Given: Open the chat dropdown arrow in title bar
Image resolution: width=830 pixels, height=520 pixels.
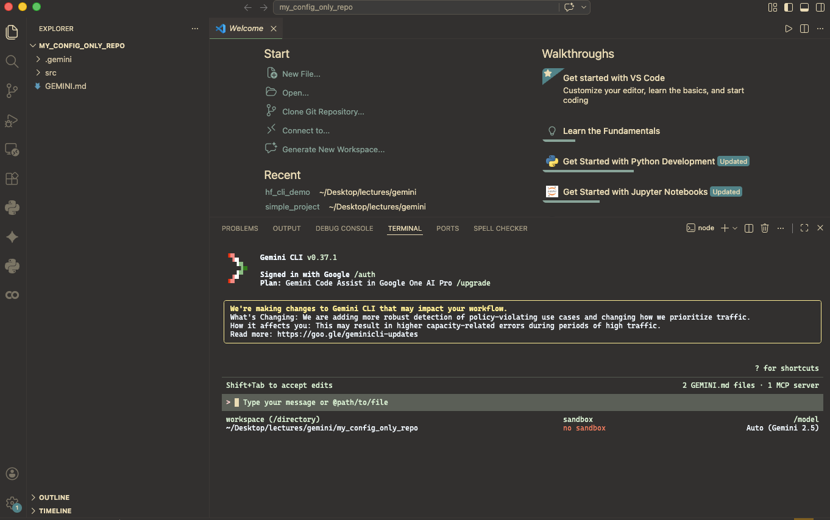Looking at the screenshot, I should click(x=584, y=7).
